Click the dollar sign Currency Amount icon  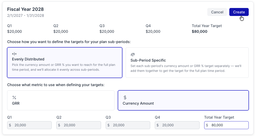pos(125,98)
